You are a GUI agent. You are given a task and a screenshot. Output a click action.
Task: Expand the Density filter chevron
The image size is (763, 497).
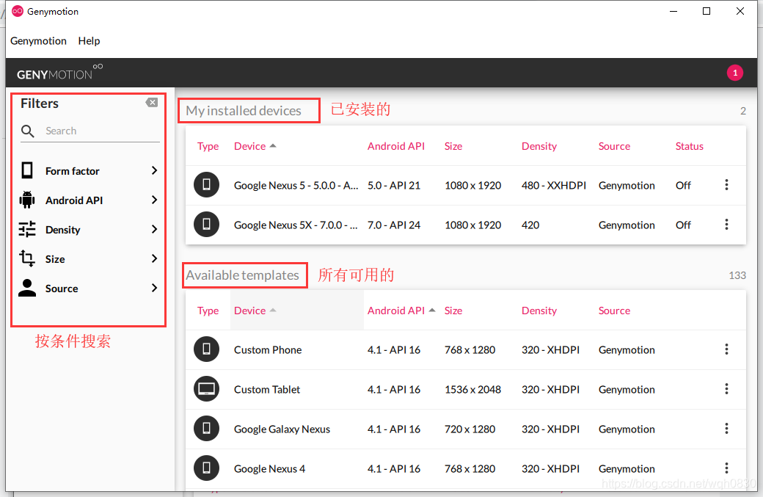154,229
